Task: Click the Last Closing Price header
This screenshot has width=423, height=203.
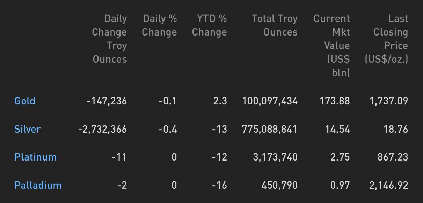Action: (x=386, y=39)
